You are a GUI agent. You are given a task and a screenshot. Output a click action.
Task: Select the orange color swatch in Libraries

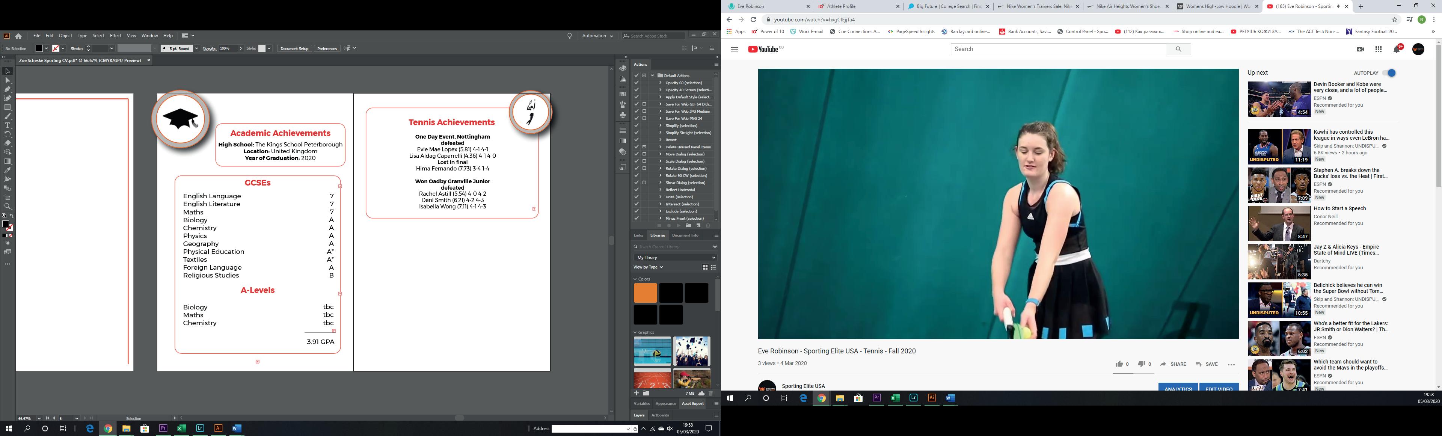(x=645, y=293)
